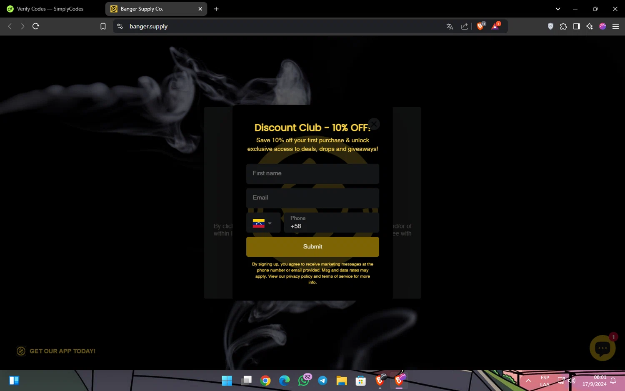625x391 pixels.
Task: Open the notification bell
Action: pyautogui.click(x=613, y=381)
